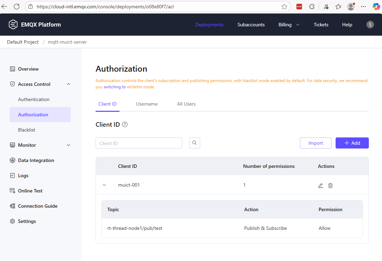The width and height of the screenshot is (382, 261).
Task: Collapse the Access Control sidebar section
Action: point(69,84)
